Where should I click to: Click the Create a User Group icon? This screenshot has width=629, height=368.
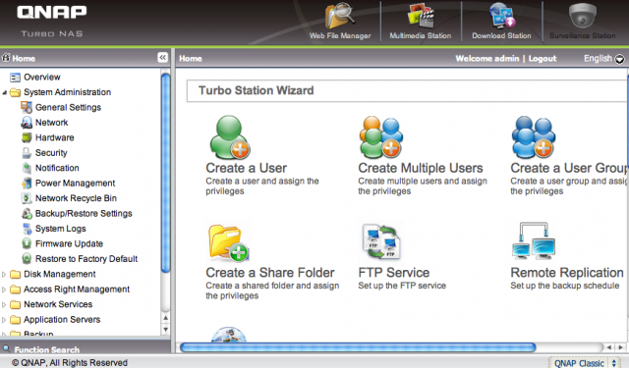point(534,137)
